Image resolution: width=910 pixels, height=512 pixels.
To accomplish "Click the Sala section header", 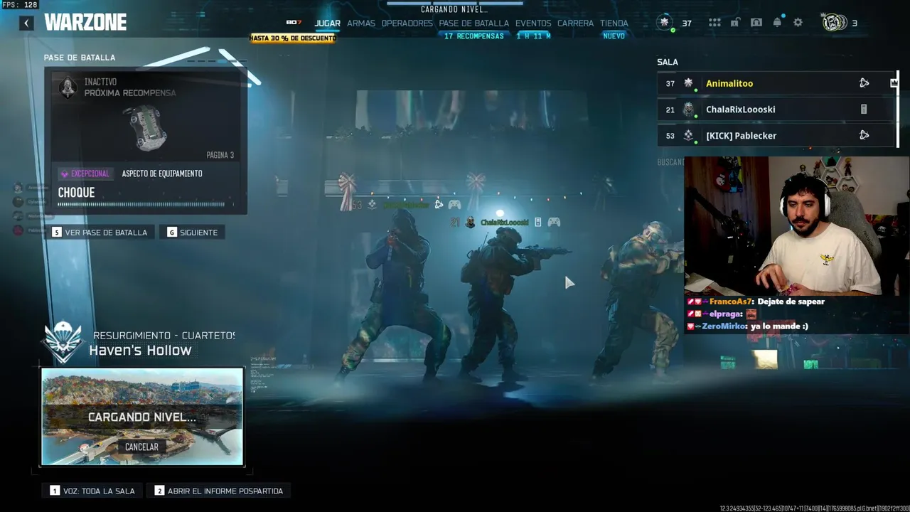I will (x=668, y=62).
